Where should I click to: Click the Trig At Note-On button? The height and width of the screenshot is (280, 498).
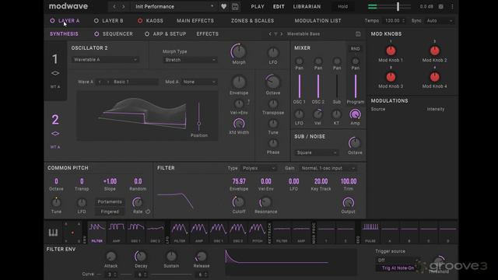(398, 268)
